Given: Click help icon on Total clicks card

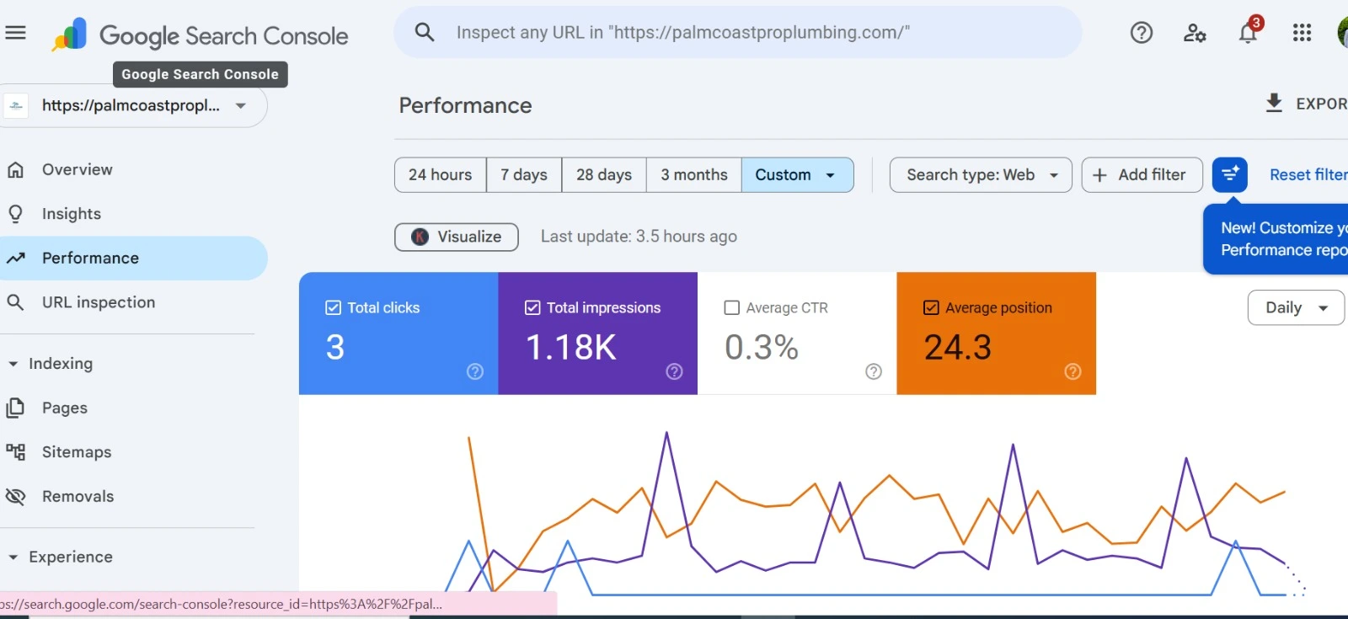Looking at the screenshot, I should (475, 371).
